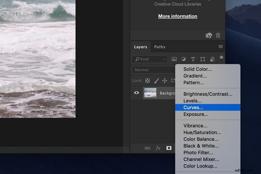Lock image pixels brush icon

pos(156,81)
